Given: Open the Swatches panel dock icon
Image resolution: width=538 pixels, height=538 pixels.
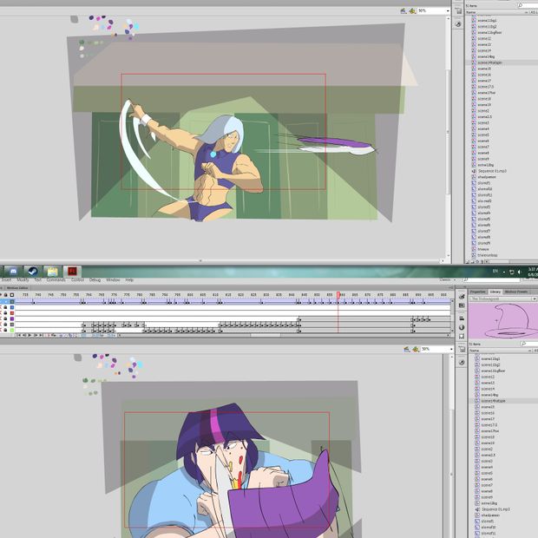Looking at the screenshot, I should coord(462,305).
